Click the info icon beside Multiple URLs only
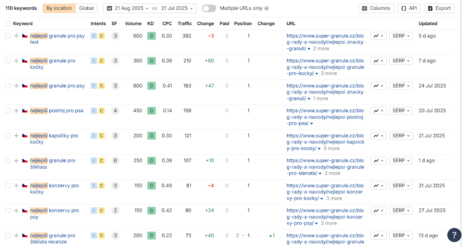Viewport: 462px width, 246px height. [x=267, y=8]
